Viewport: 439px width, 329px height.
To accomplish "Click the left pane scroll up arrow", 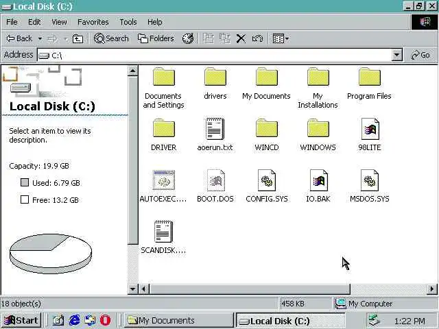I will coord(132,71).
